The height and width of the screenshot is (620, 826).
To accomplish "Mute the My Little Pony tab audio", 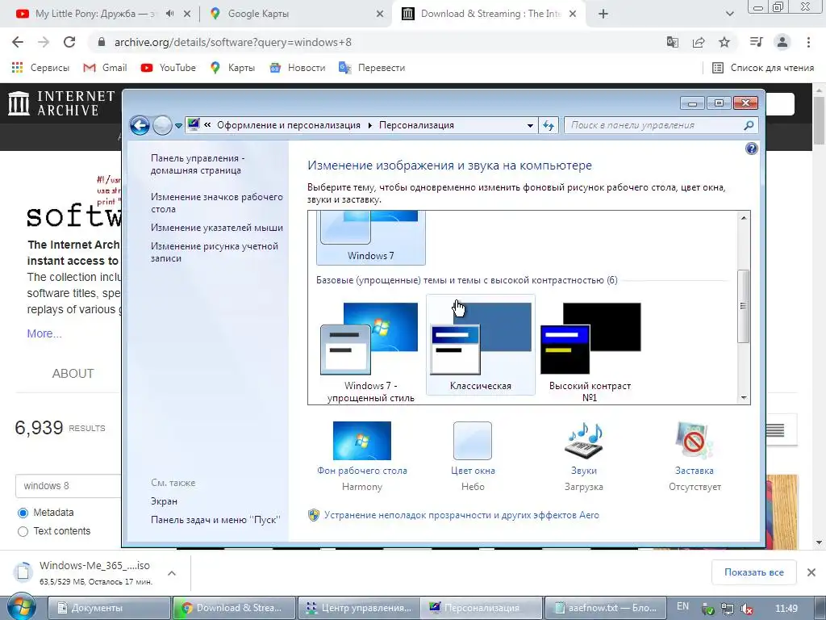I will click(x=169, y=14).
